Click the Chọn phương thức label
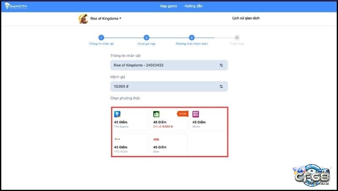This screenshot has width=338, height=191. click(125, 98)
